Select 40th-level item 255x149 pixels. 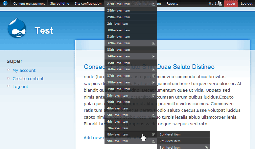131,102
